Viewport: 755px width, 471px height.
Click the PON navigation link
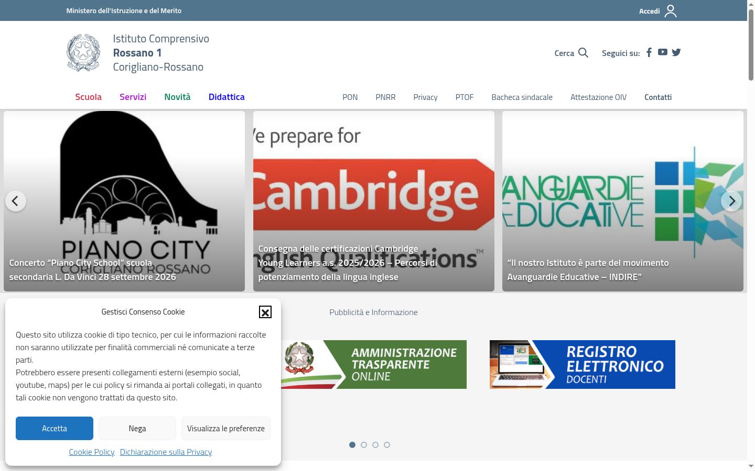(350, 97)
